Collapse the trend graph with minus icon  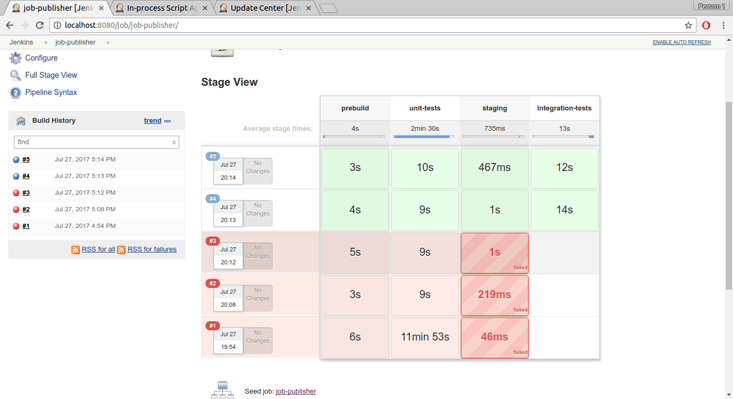pos(167,121)
